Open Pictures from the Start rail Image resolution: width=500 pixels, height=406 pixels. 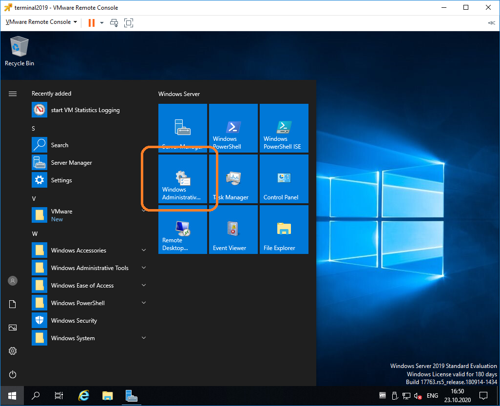pos(13,328)
